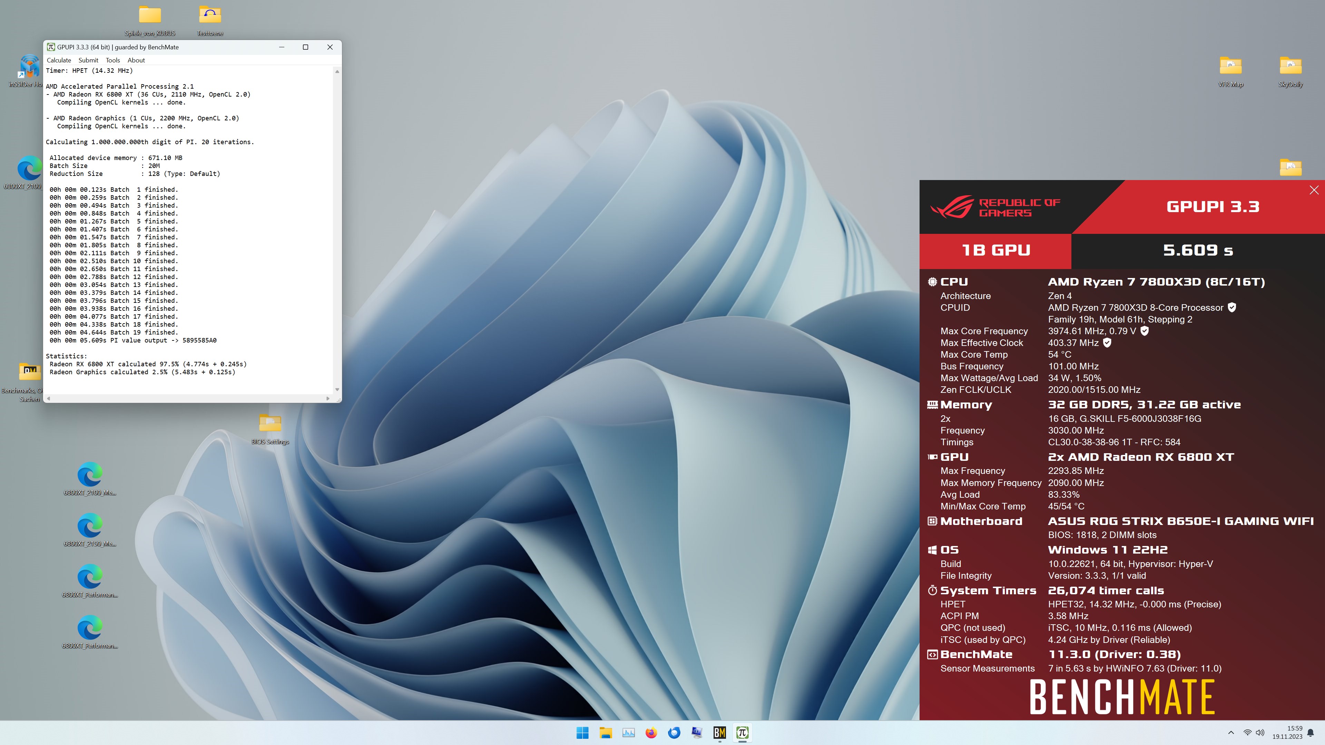Click the scroll left arrow in GPUPI output
This screenshot has height=745, width=1325.
pos(48,398)
